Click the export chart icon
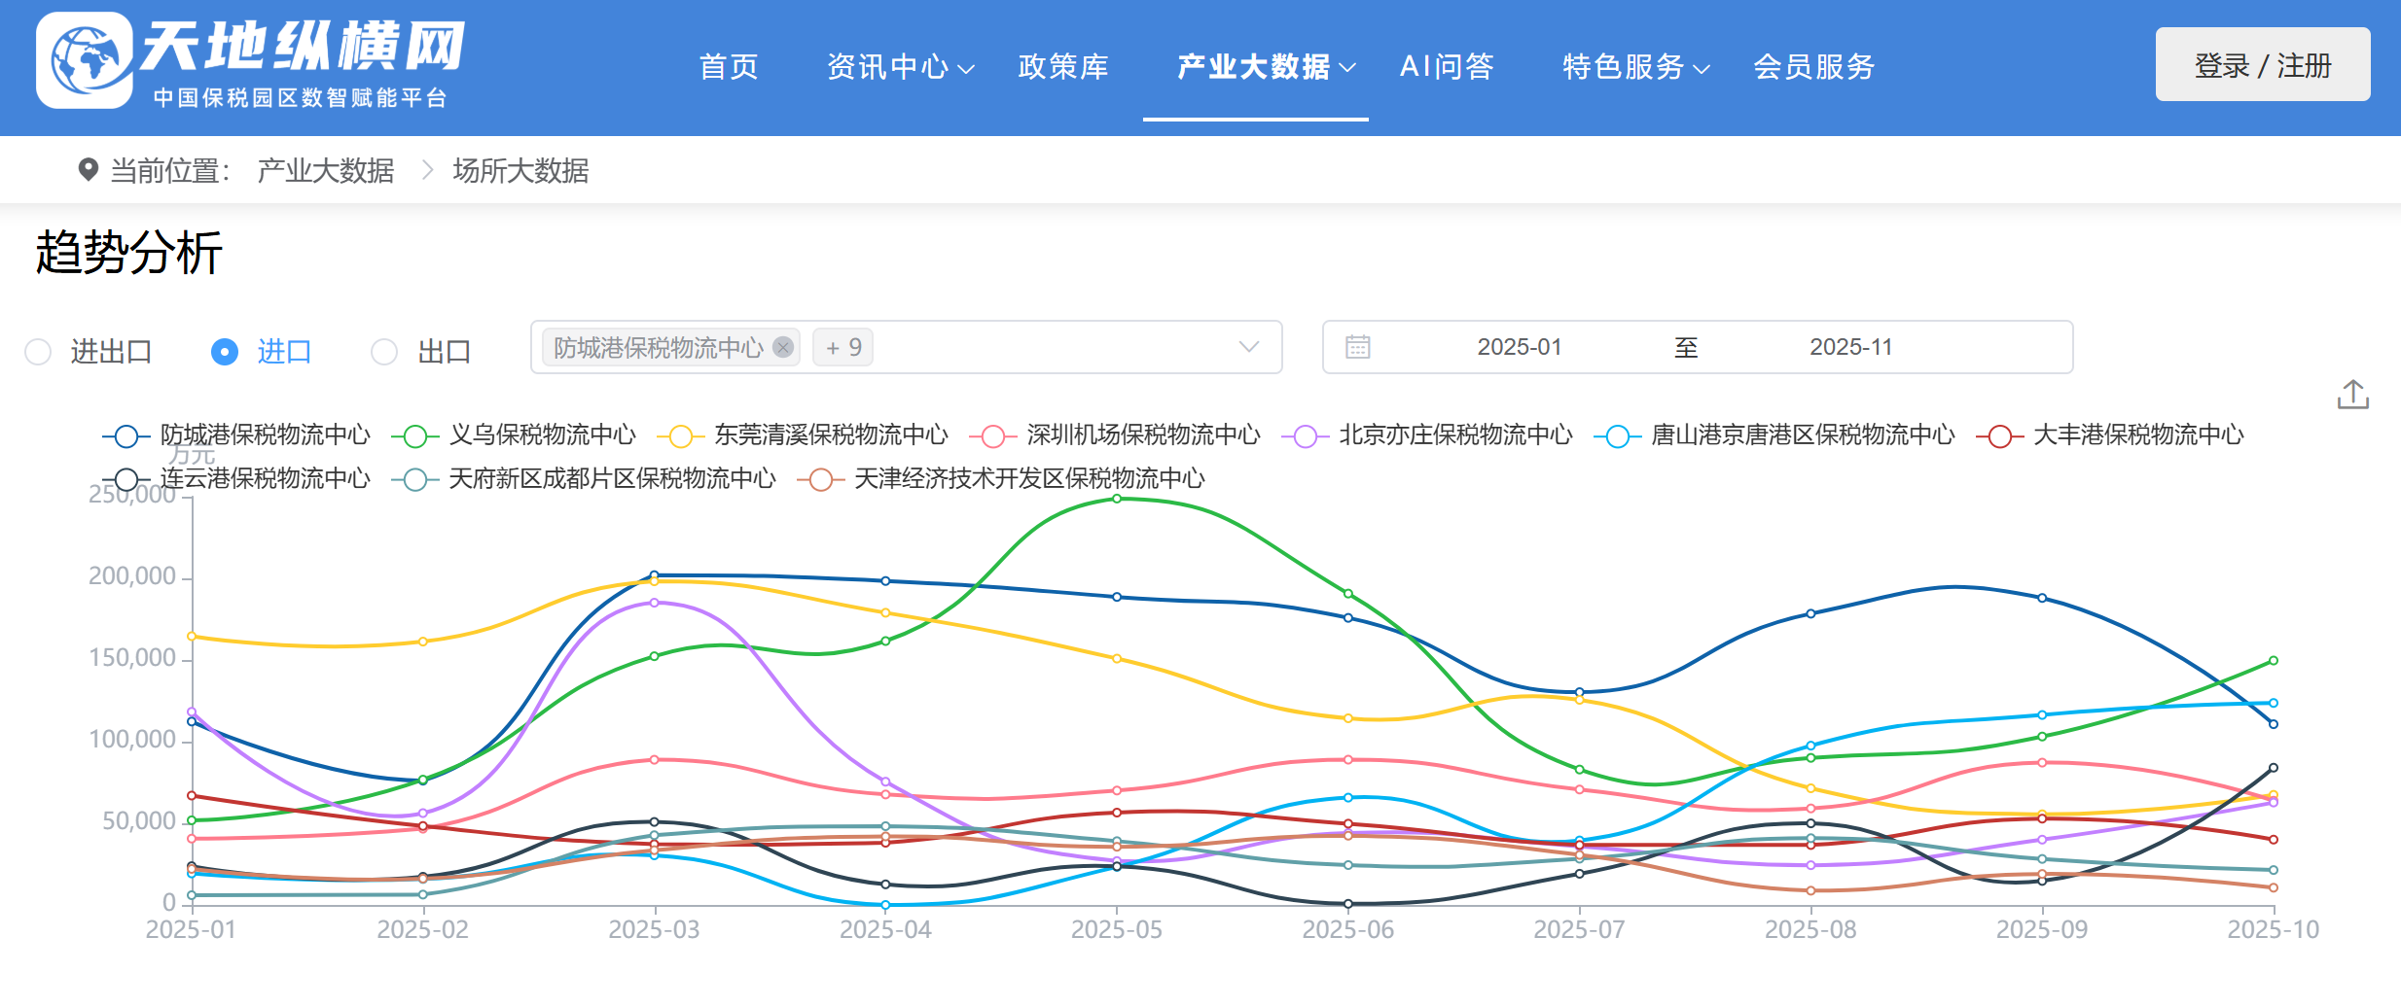Screen dimensions: 2401x1007 [2352, 395]
